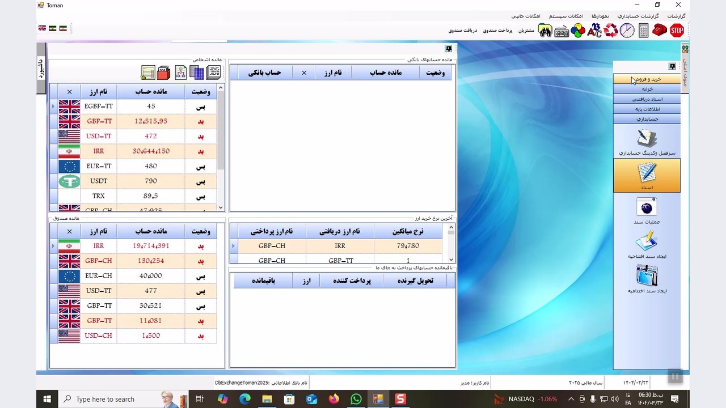
Task: Click the 12,515.95 balance cell
Action: 151,121
